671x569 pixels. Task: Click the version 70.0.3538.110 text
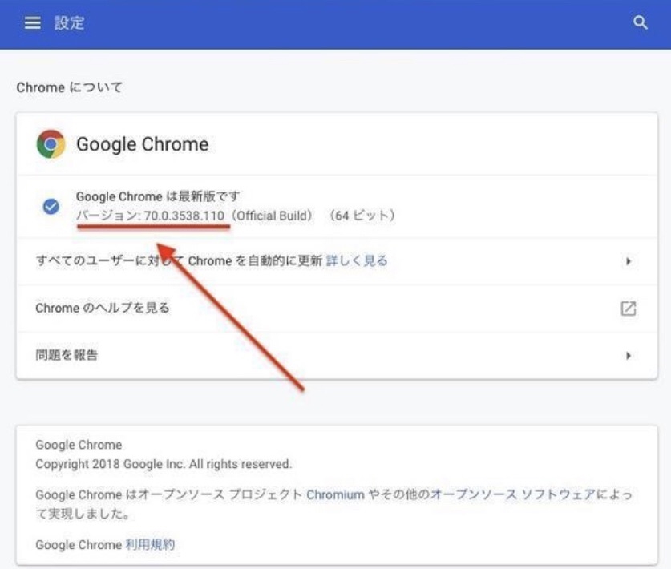[184, 216]
